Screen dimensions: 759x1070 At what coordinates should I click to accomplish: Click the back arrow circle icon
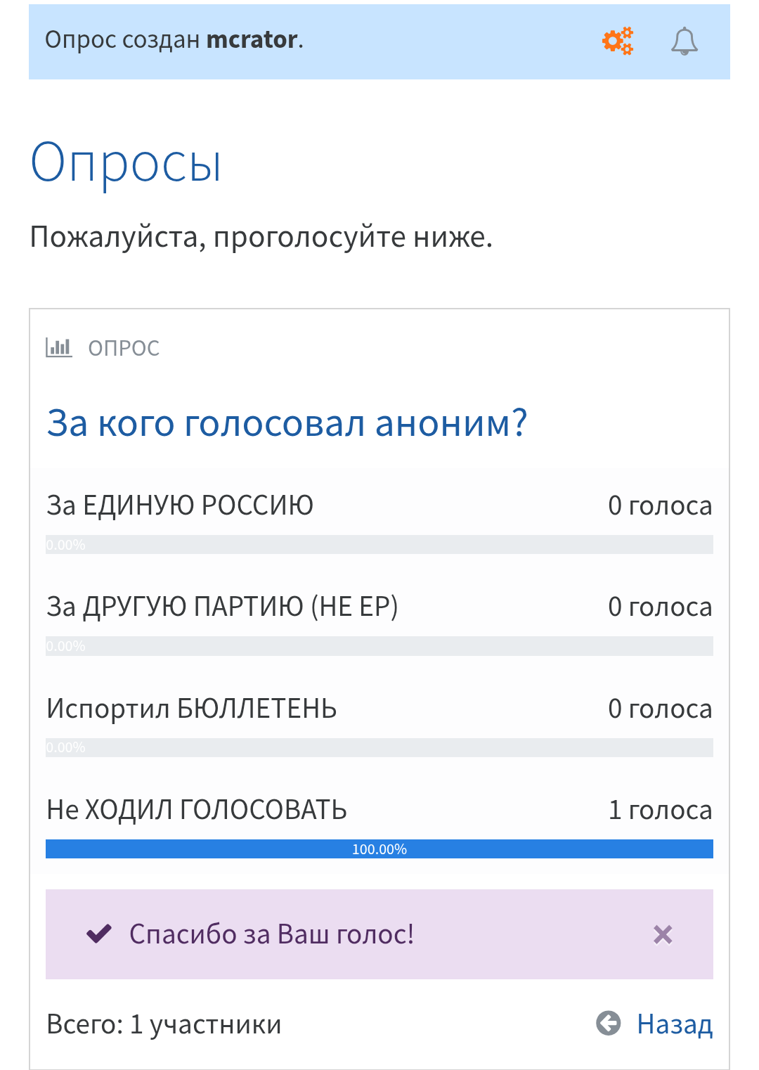[x=609, y=1023]
